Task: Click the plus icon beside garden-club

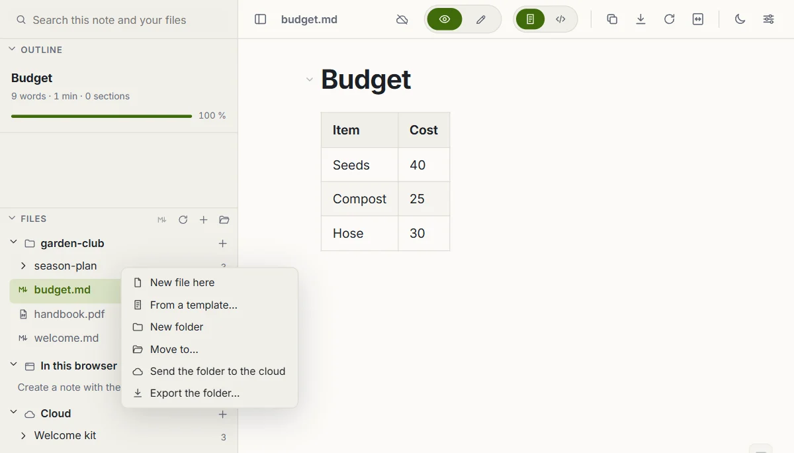Action: [223, 244]
